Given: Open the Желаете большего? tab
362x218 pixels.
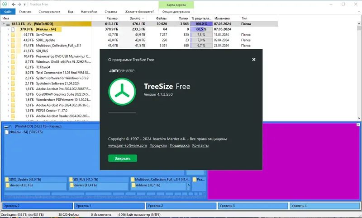Looking at the screenshot, I should coord(139,12).
